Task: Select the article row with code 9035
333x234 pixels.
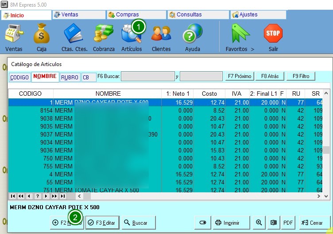Action: pos(166,126)
